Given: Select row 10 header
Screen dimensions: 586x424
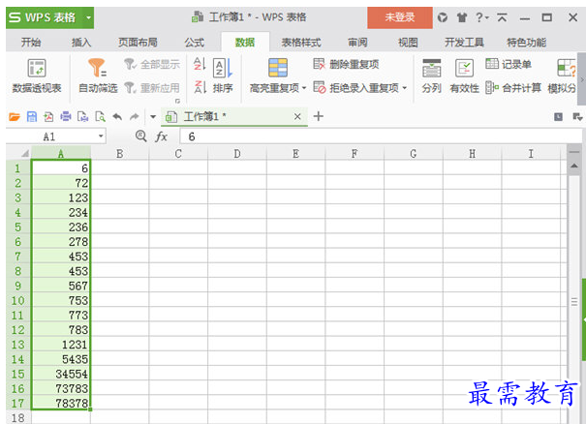Looking at the screenshot, I should [18, 301].
